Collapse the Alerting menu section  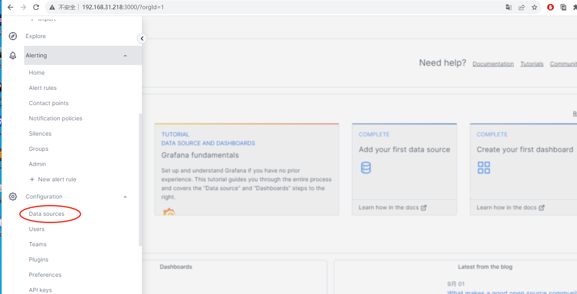click(x=125, y=56)
